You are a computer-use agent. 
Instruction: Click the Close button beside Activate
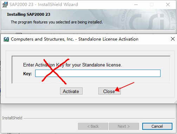(x=110, y=91)
